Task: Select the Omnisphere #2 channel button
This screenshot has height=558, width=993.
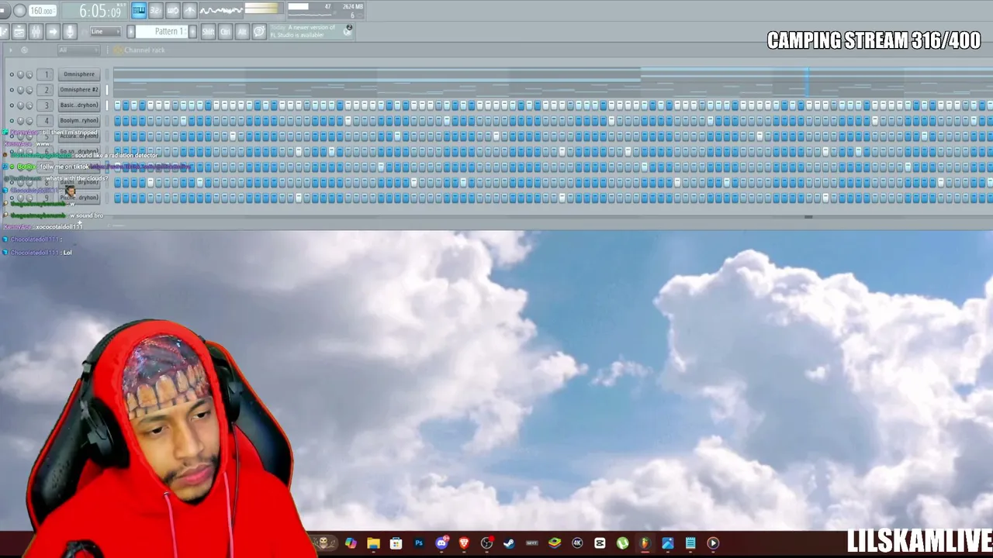Action: point(79,90)
